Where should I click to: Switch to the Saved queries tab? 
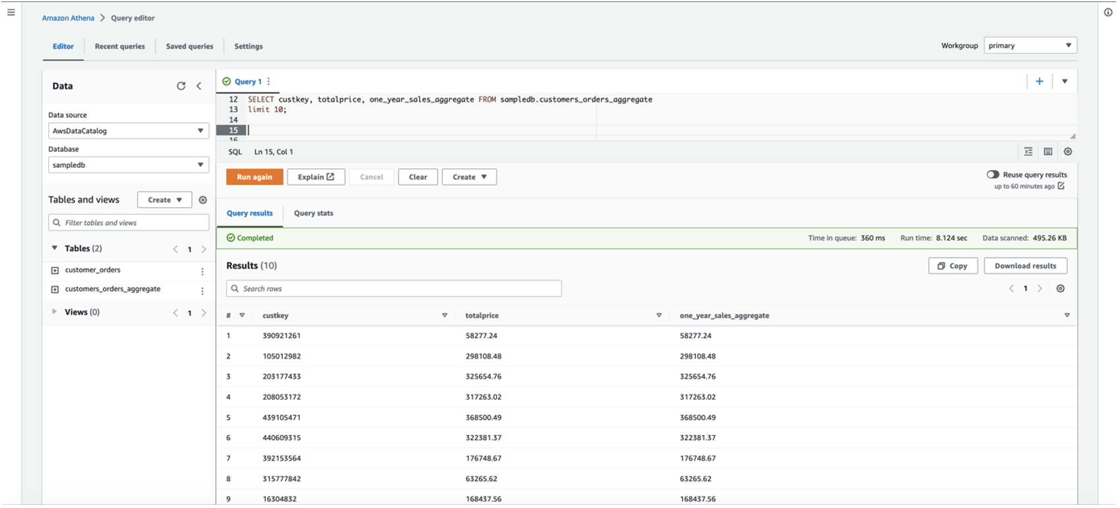click(x=189, y=47)
